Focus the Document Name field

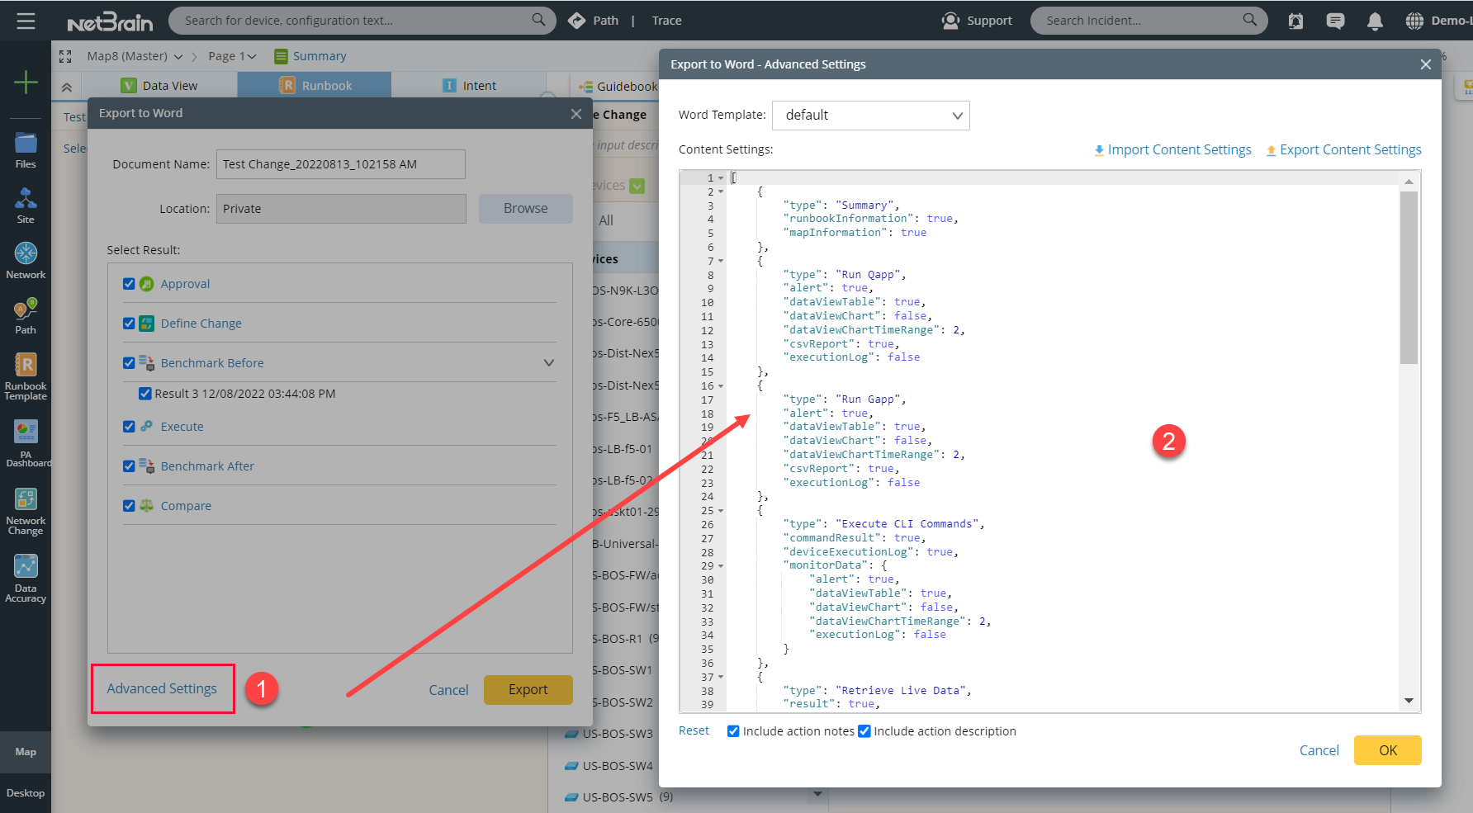tap(341, 164)
